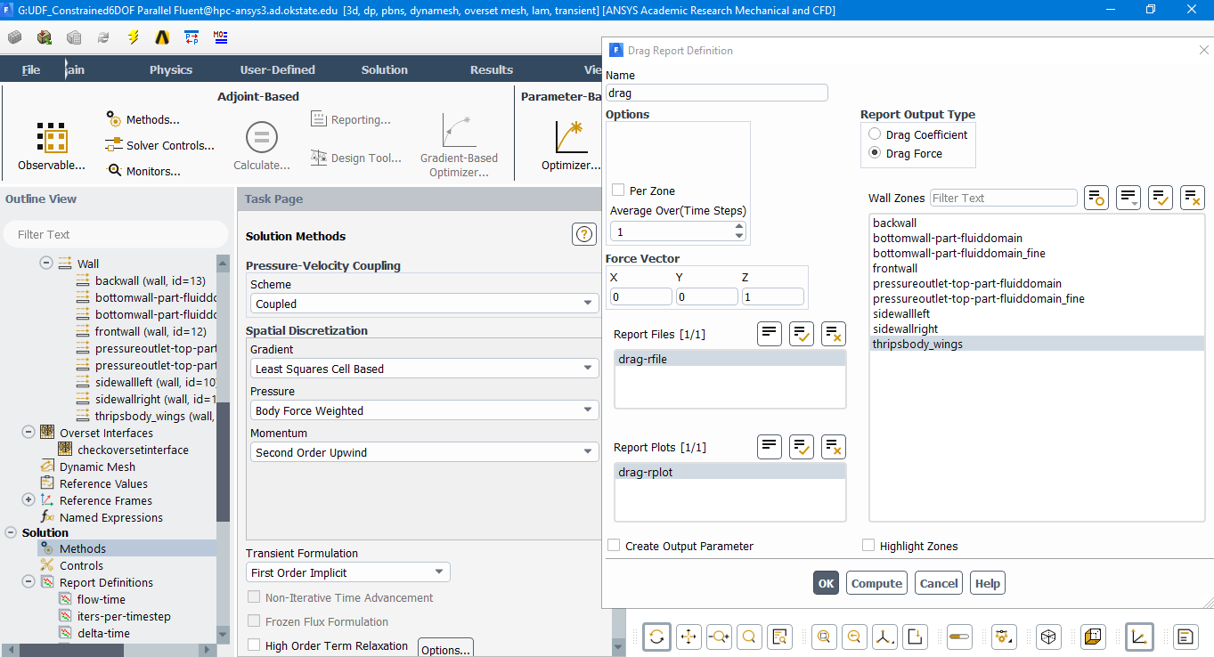Deselect all Report Plots with the X icon
The width and height of the screenshot is (1214, 657).
[834, 447]
